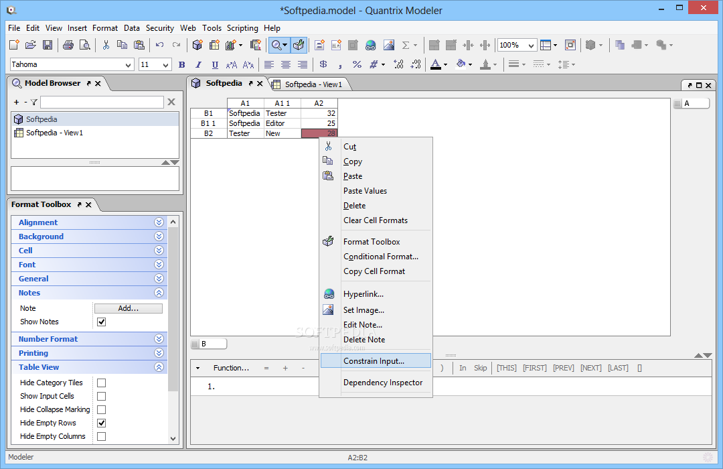Increase decimal places

click(x=399, y=64)
